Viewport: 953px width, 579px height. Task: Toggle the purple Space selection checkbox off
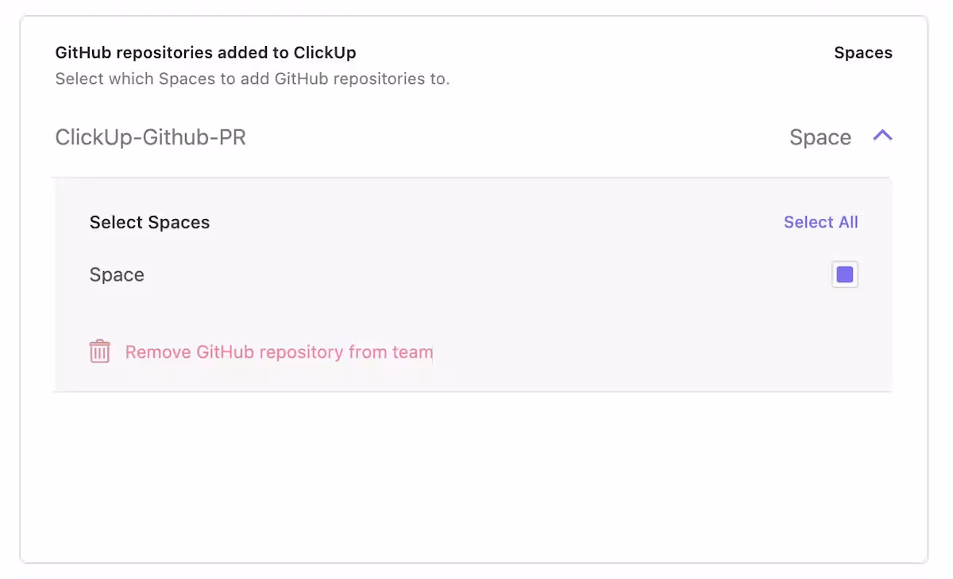pos(844,274)
